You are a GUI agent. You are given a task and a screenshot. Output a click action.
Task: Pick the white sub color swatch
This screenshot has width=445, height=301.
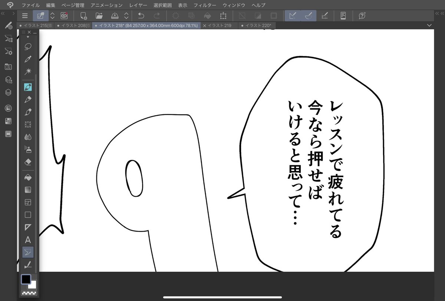32,285
